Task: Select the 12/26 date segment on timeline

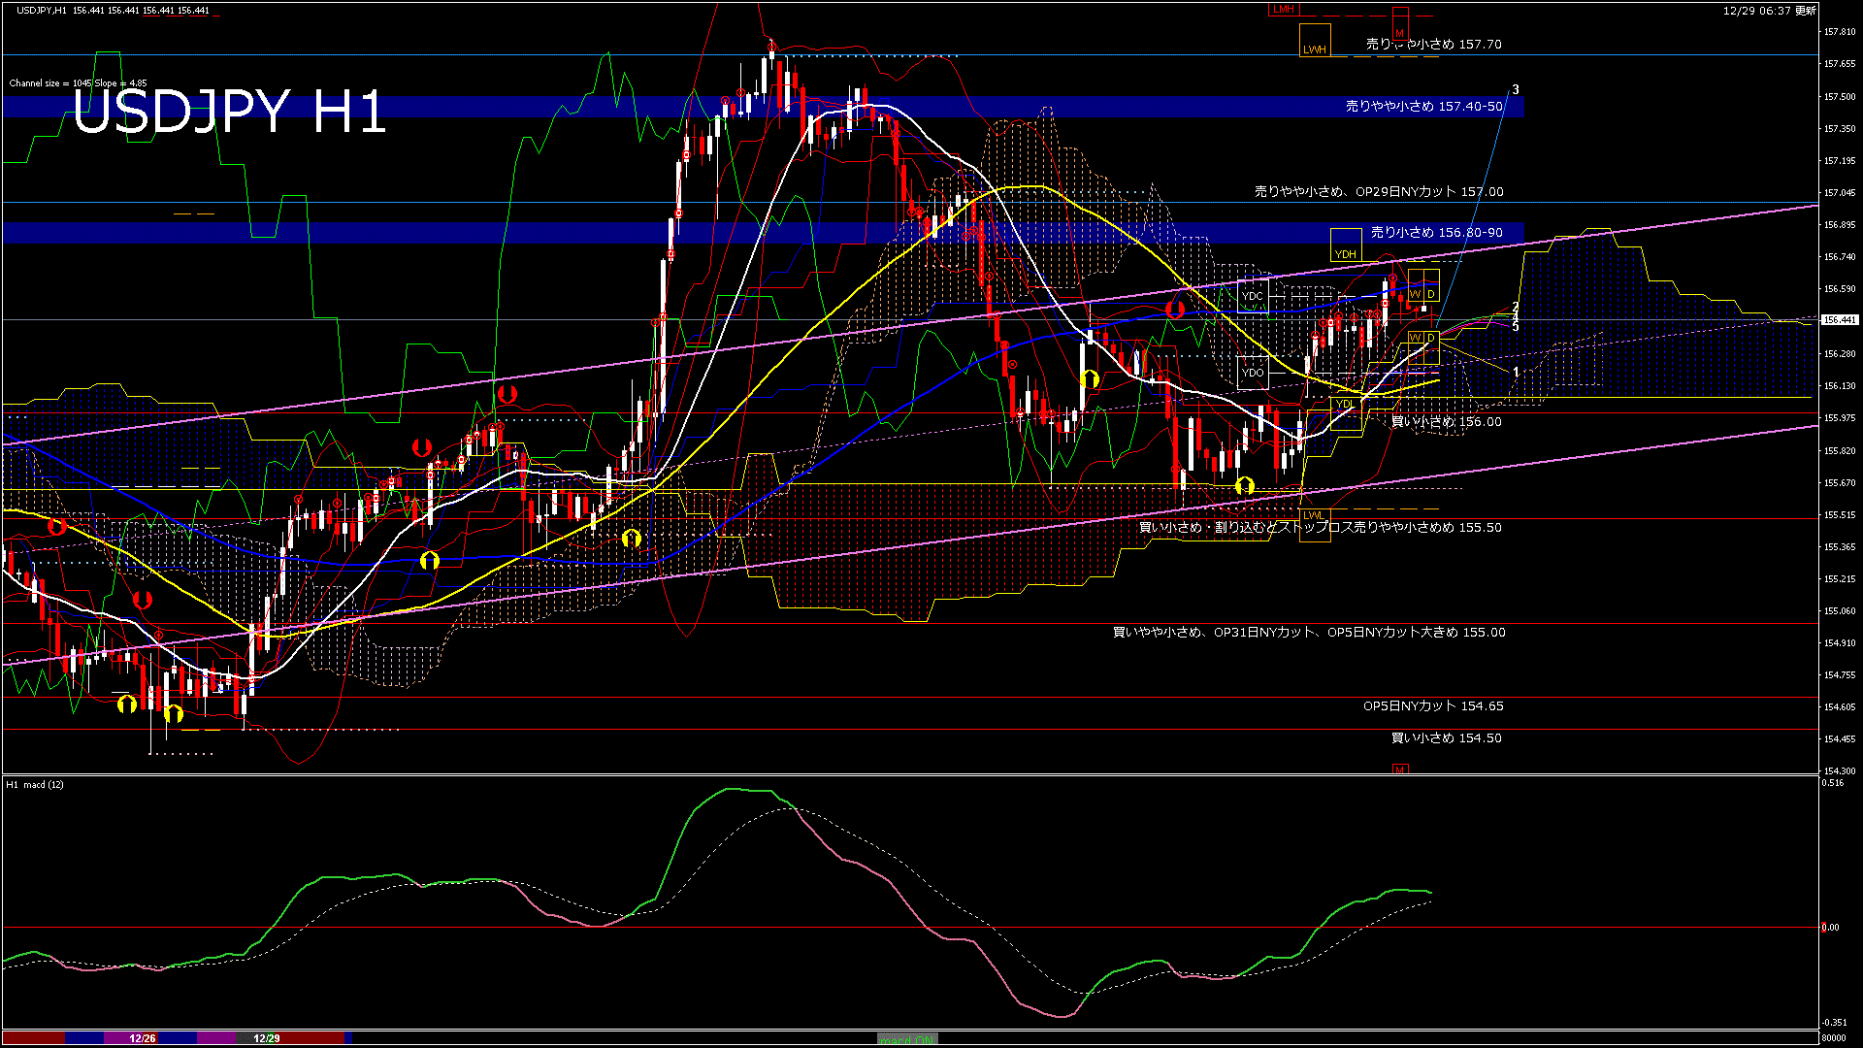Action: (143, 1038)
